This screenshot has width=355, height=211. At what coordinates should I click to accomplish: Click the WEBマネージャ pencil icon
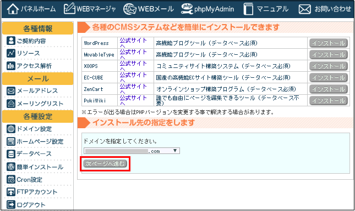tap(69, 8)
